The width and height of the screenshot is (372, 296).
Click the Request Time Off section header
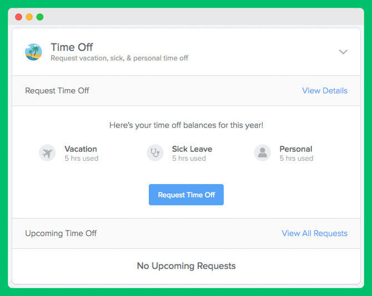pyautogui.click(x=57, y=91)
